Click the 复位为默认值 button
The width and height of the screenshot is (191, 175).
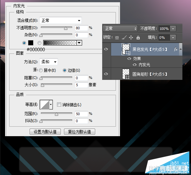pos(80,132)
